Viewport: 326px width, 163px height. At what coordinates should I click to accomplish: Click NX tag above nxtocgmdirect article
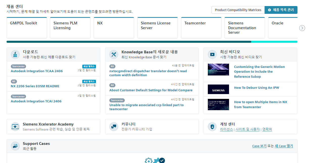[112, 66]
